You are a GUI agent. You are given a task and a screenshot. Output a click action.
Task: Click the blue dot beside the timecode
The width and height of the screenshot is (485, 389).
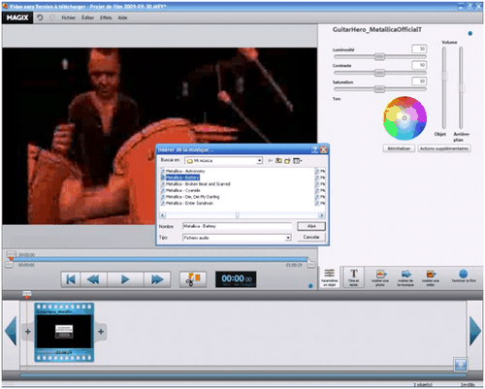click(310, 286)
